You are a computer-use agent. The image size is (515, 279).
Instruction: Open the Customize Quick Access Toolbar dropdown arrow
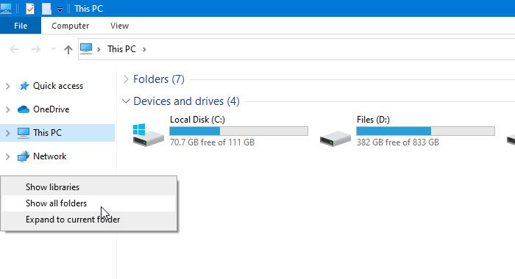[x=60, y=10]
